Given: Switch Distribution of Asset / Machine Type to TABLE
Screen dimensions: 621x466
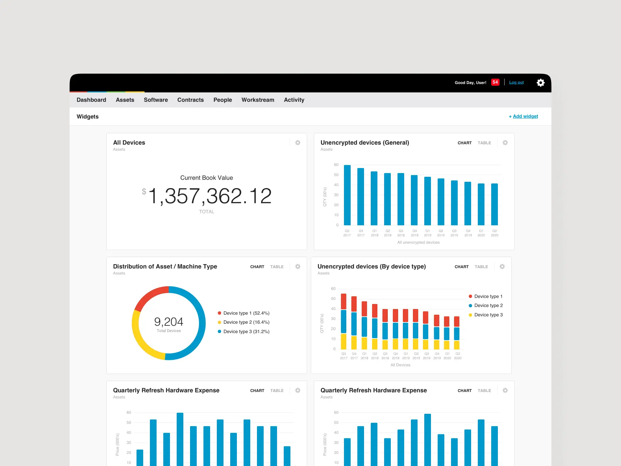Looking at the screenshot, I should point(277,266).
